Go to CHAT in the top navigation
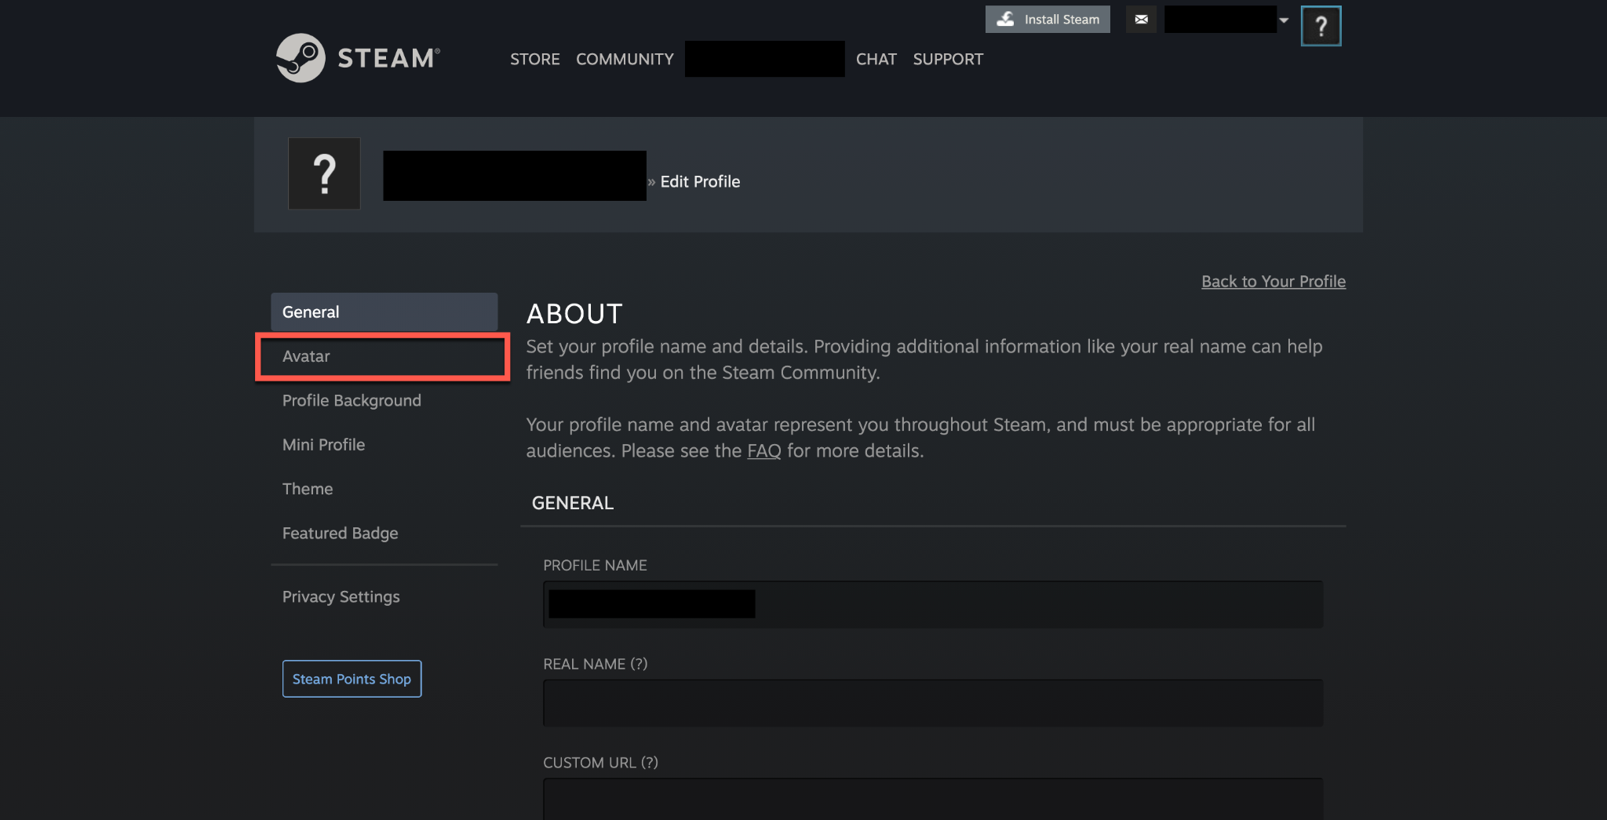Viewport: 1607px width, 820px height. coord(876,60)
